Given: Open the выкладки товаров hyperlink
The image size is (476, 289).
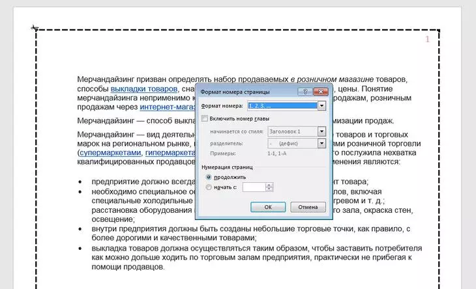Looking at the screenshot, I should click(x=143, y=89).
